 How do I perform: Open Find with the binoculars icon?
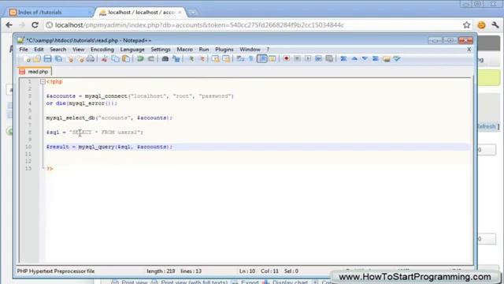pyautogui.click(x=165, y=59)
